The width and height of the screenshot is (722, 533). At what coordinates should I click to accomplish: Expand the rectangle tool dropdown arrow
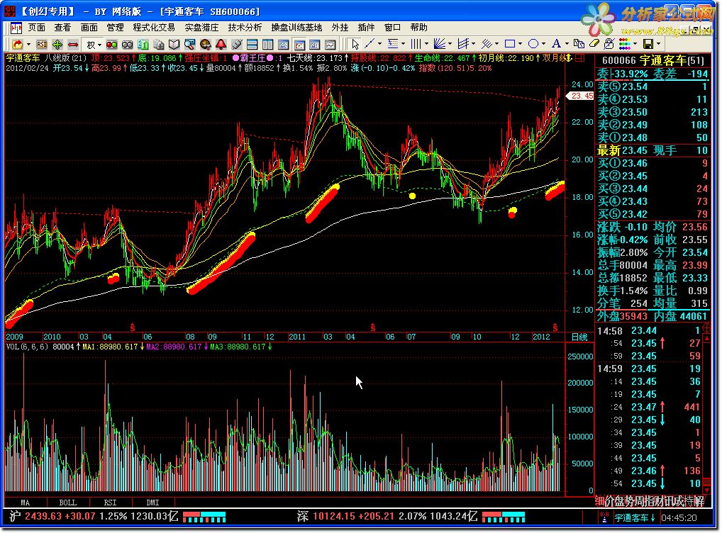pyautogui.click(x=521, y=44)
